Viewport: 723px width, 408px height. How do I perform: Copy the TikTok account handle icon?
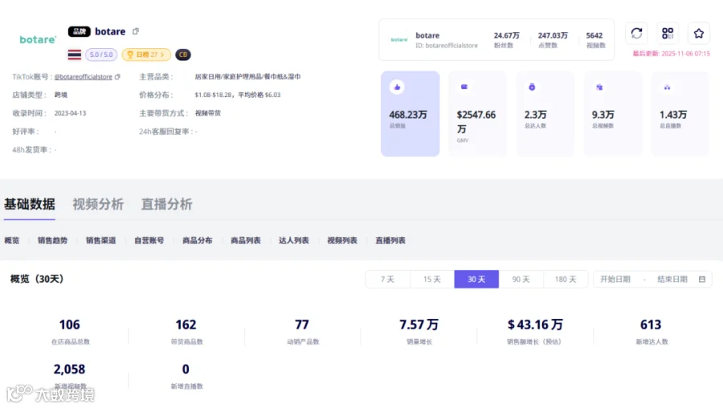coord(117,76)
